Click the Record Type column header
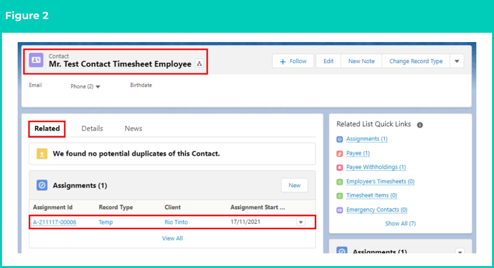This screenshot has height=268, width=494. [116, 207]
